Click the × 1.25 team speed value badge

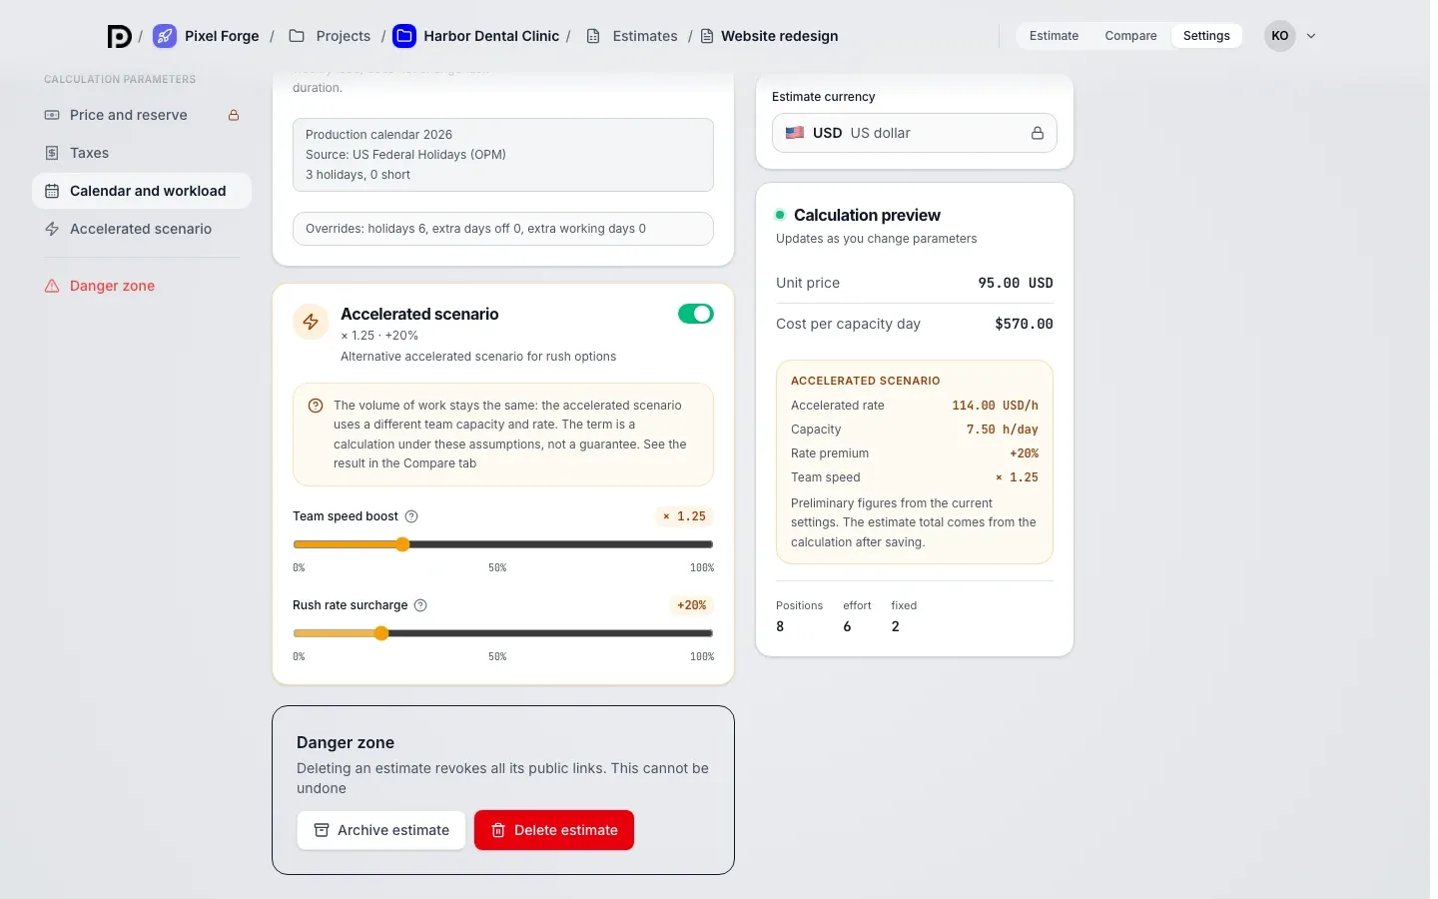(684, 516)
